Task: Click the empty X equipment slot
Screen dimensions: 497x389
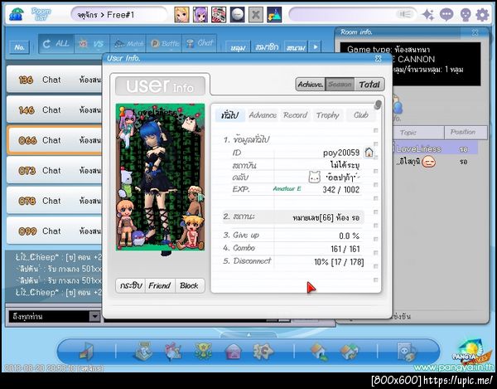Action: pyautogui.click(x=255, y=15)
